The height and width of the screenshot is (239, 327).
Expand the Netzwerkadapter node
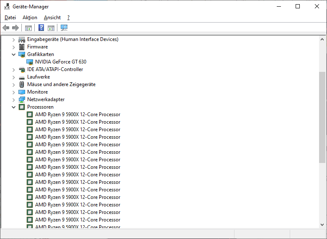point(13,100)
